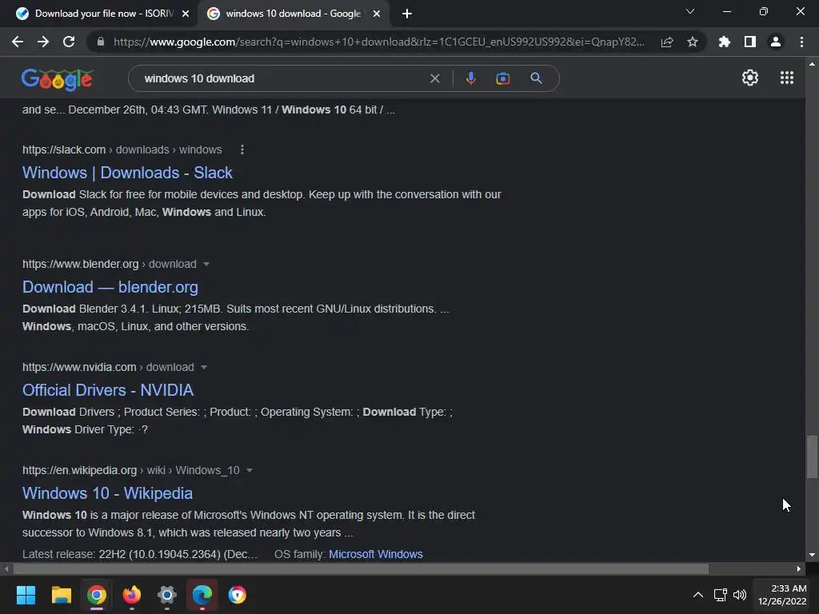Click the slack.com breadcrumb URL
This screenshot has width=819, height=614.
(x=122, y=150)
